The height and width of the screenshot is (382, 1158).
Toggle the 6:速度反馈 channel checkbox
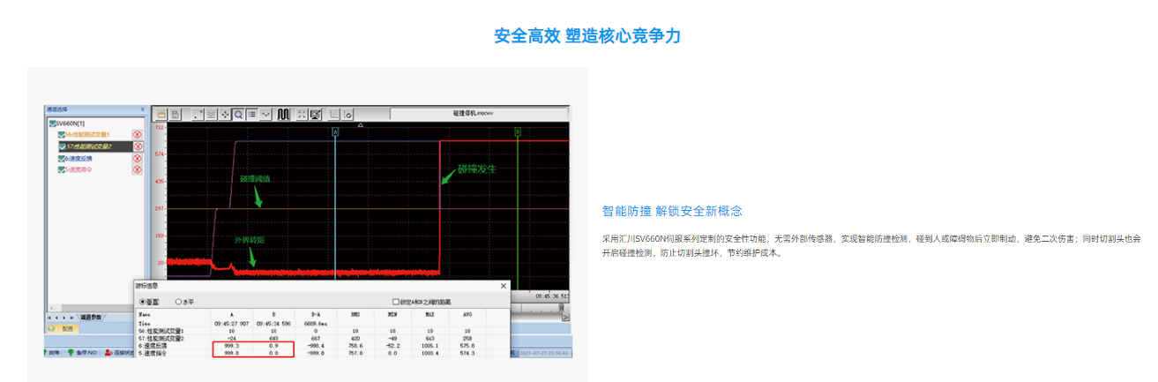click(x=62, y=158)
